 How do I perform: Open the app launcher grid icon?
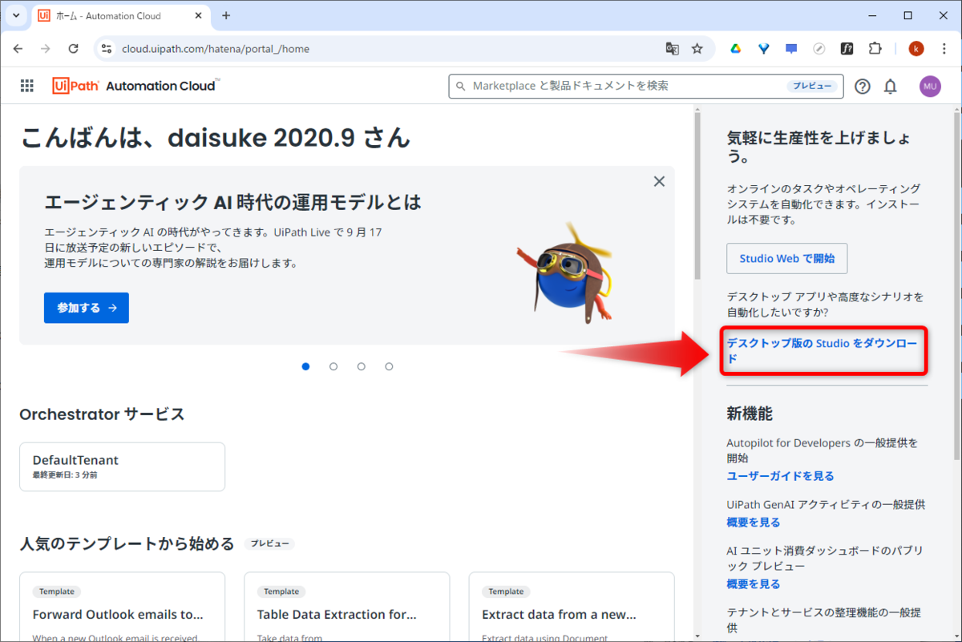[26, 87]
